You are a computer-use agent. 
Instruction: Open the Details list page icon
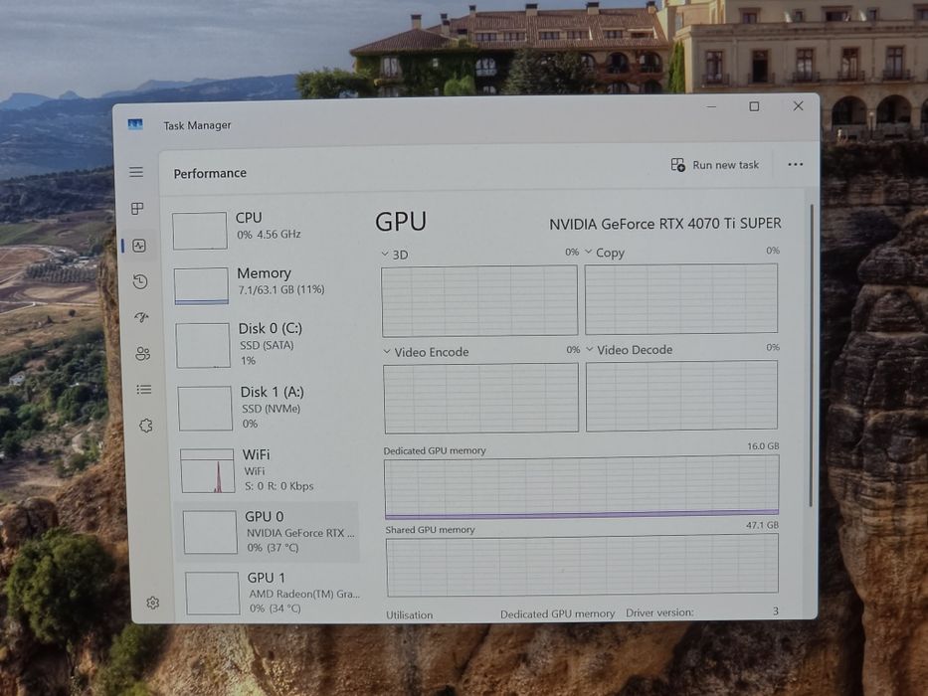click(144, 390)
